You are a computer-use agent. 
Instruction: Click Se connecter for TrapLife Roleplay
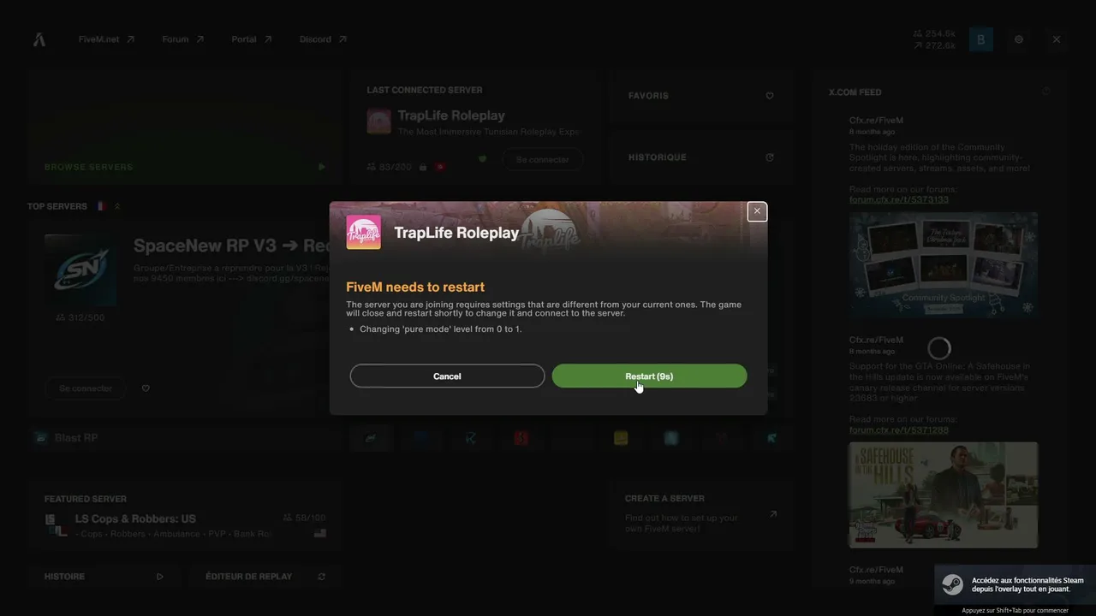pyautogui.click(x=542, y=159)
